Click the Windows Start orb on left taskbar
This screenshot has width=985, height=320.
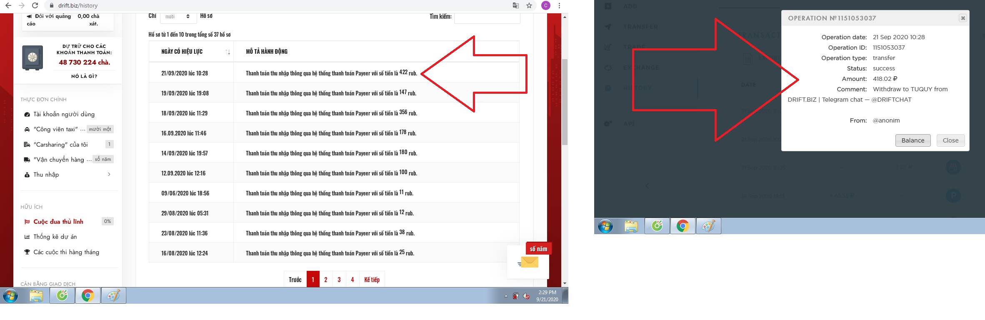[x=10, y=296]
